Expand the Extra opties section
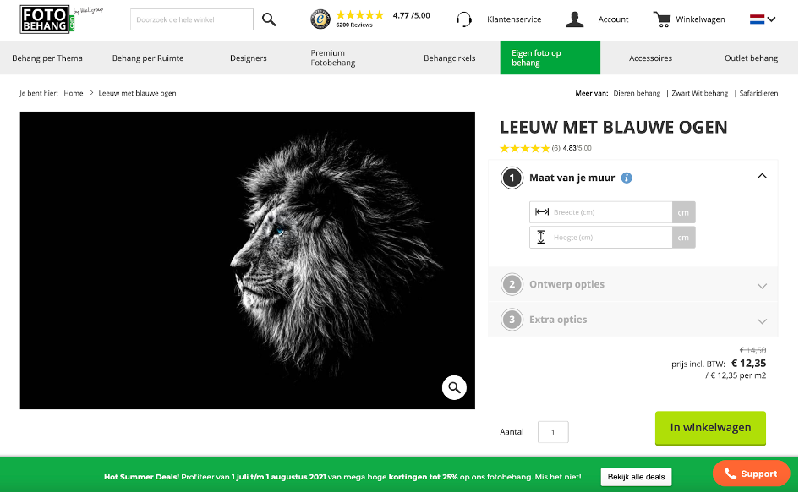This screenshot has width=799, height=493. point(762,320)
